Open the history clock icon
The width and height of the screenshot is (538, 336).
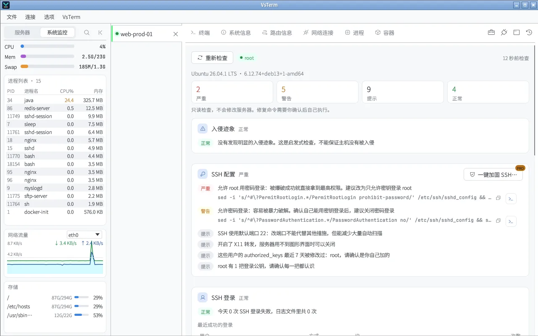pyautogui.click(x=529, y=32)
